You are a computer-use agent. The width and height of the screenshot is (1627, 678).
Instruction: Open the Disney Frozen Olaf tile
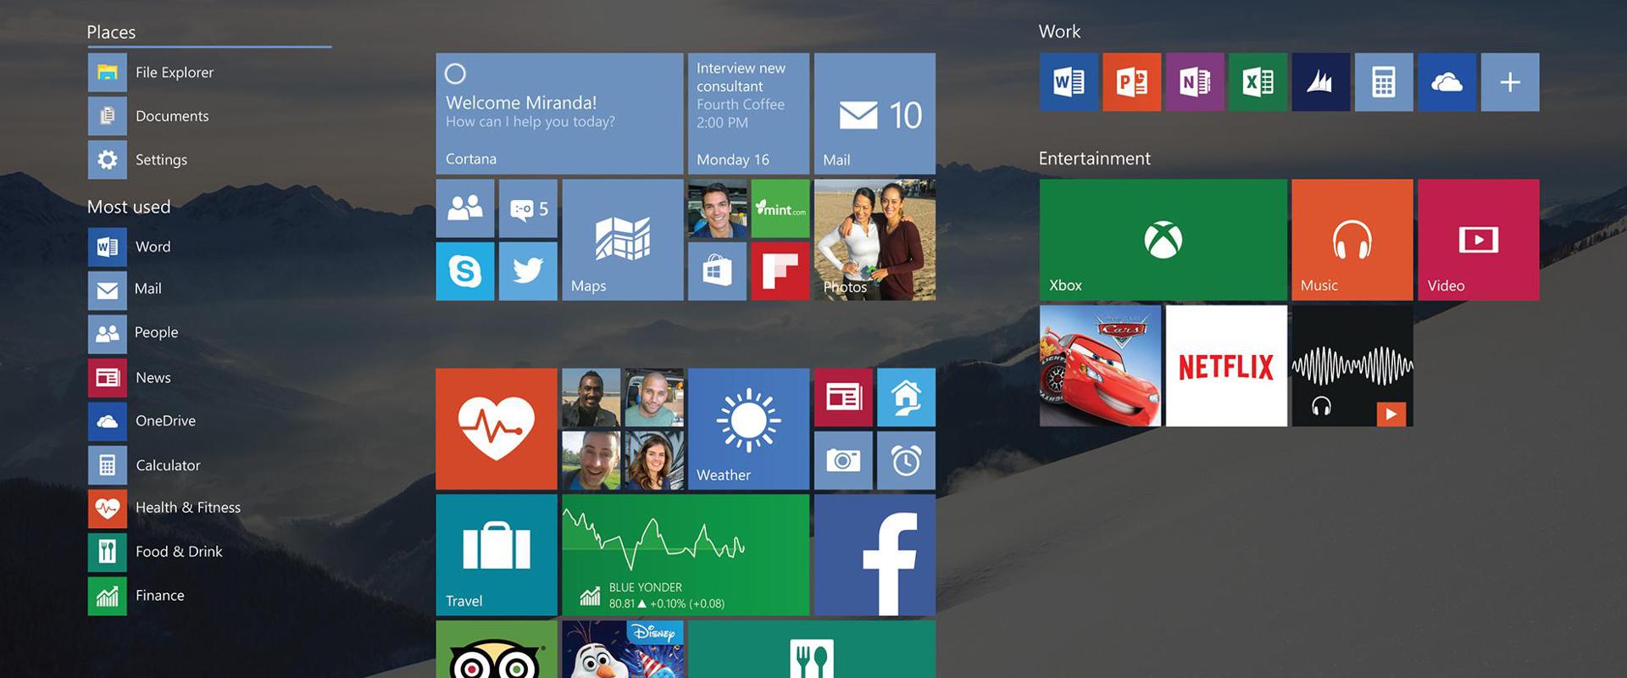(622, 649)
